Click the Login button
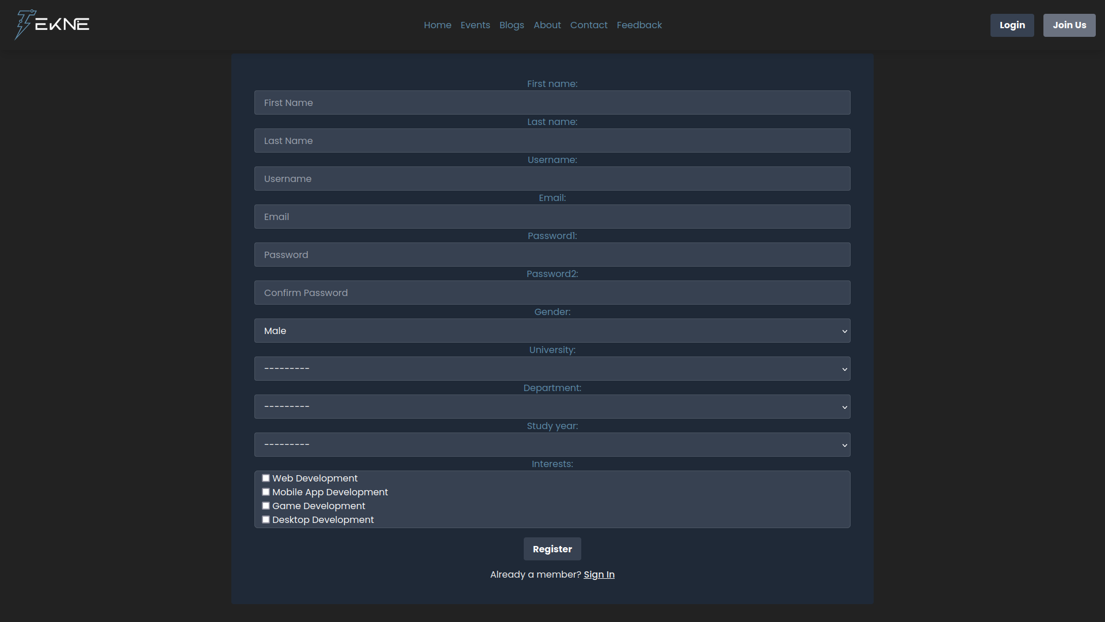The height and width of the screenshot is (622, 1105). point(1012,25)
